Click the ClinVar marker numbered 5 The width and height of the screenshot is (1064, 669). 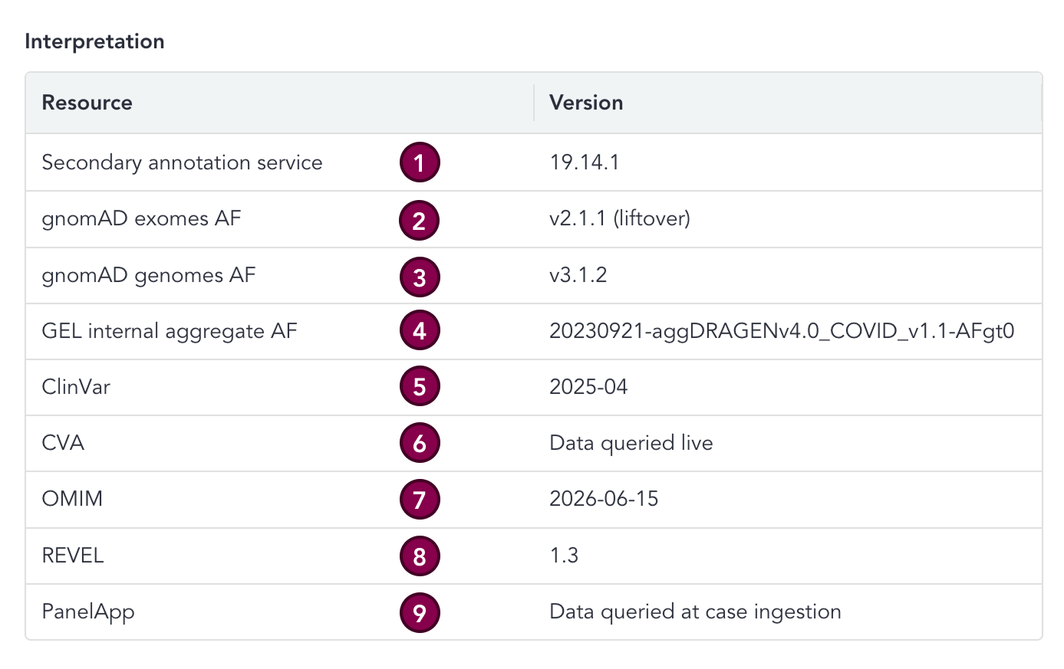pos(420,386)
